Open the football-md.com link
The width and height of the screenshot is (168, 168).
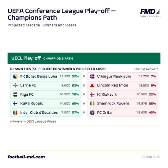point(26,157)
